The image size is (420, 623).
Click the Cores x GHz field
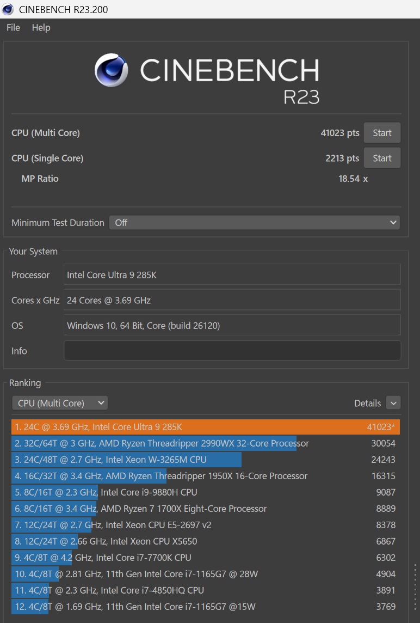tap(232, 300)
